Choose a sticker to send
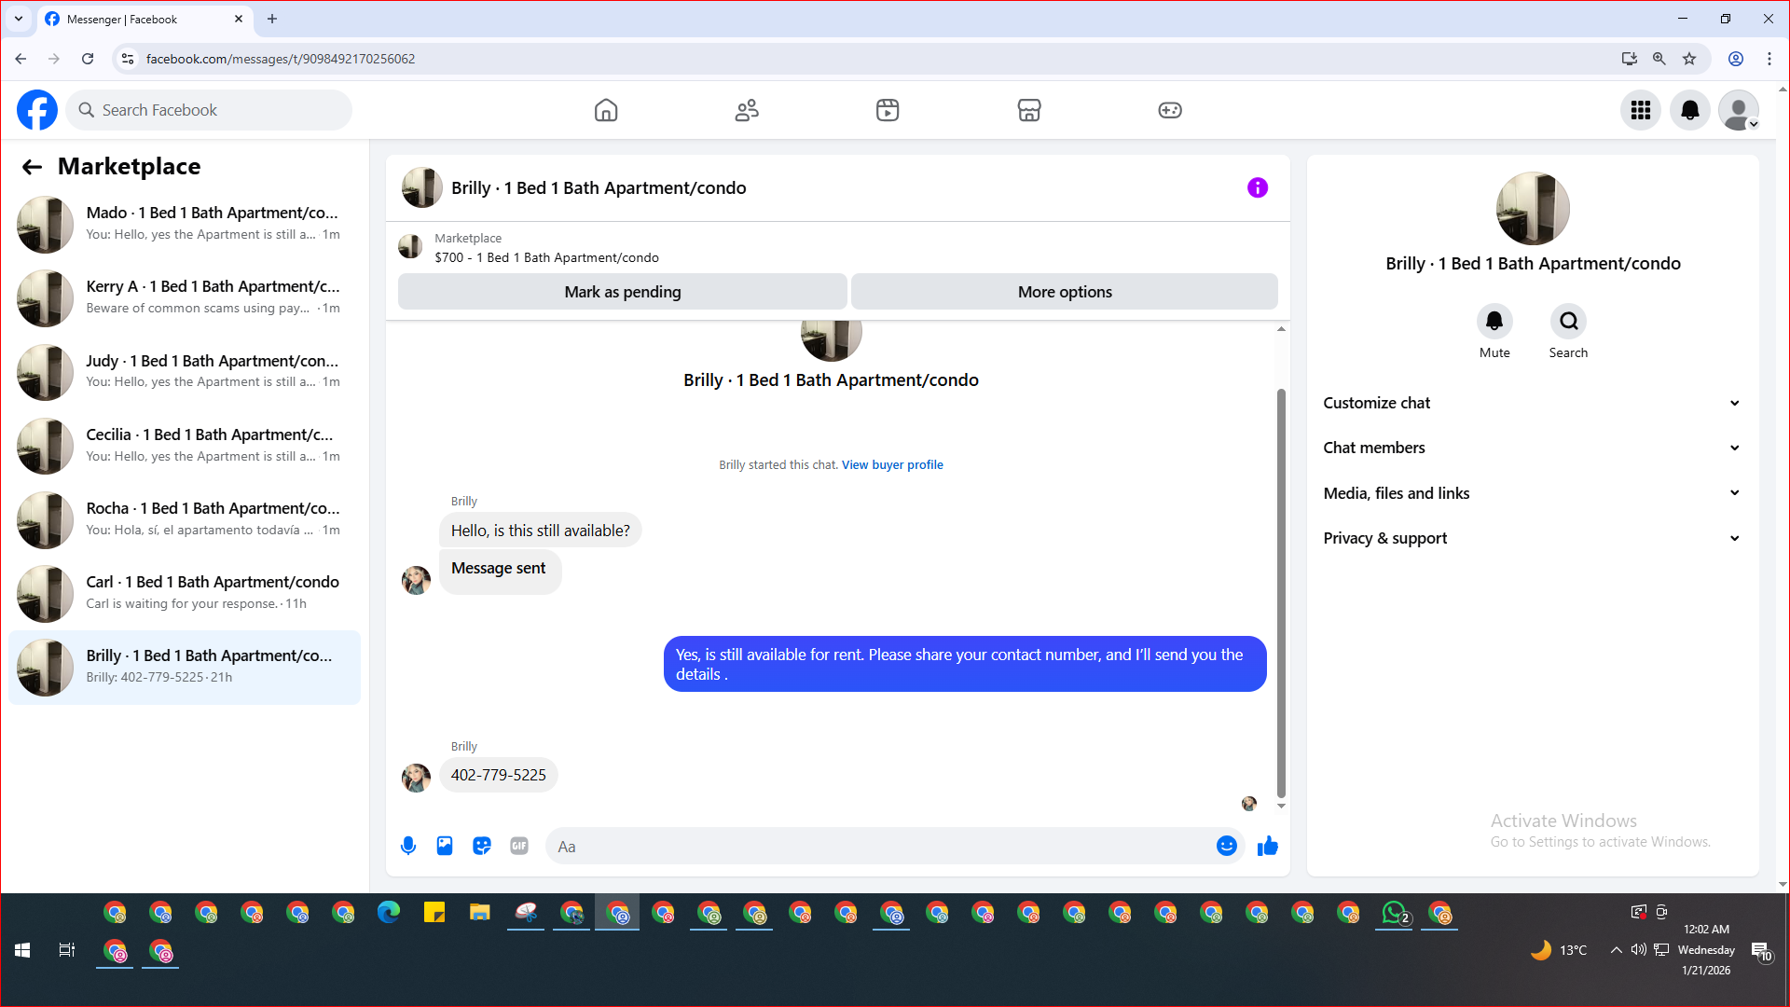 click(482, 846)
